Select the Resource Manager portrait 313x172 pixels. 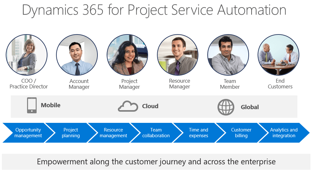178,55
